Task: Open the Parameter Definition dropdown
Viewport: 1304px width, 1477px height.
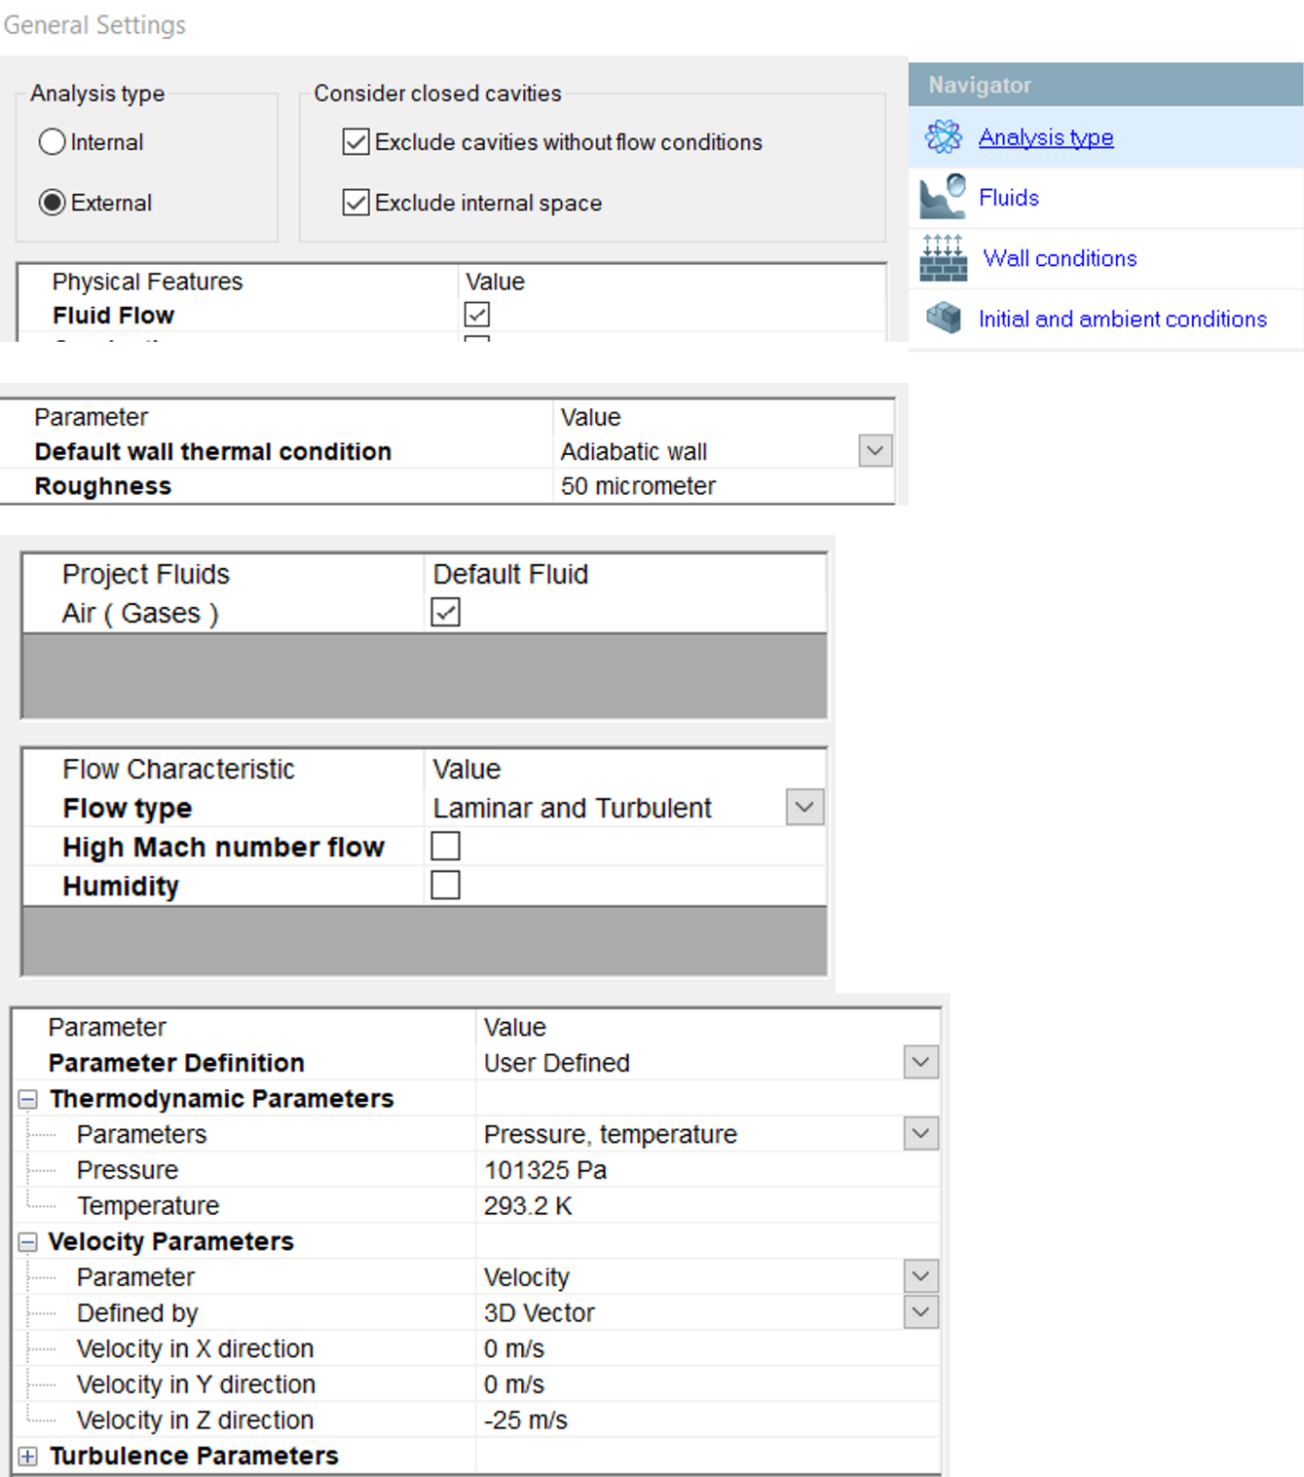Action: (x=920, y=1062)
